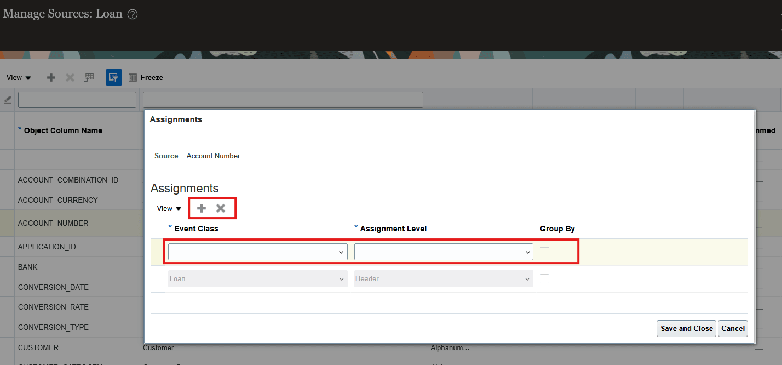Click the Add row icon in the main toolbar
Screen dimensions: 782x365
click(x=51, y=77)
